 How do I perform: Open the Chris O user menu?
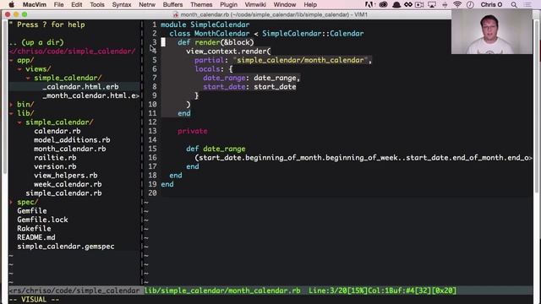click(491, 4)
